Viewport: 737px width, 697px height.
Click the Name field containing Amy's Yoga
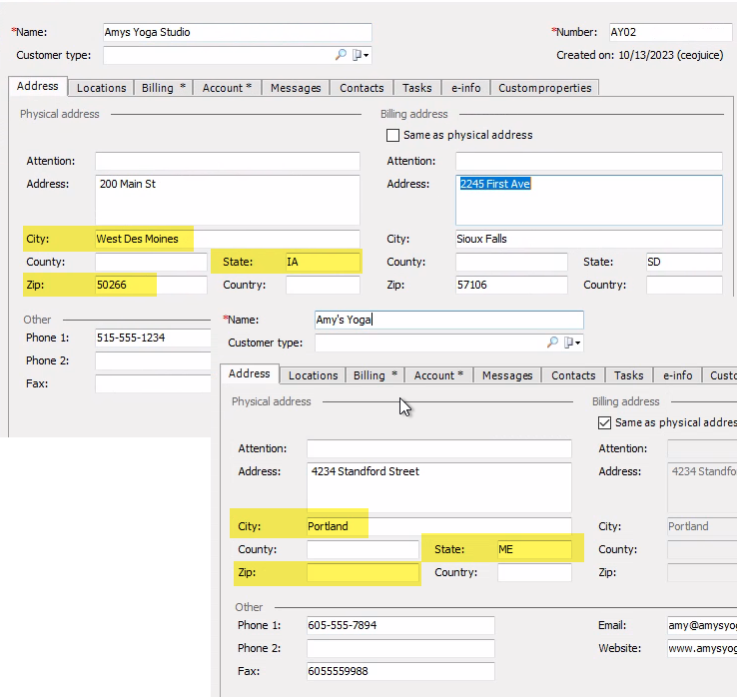click(x=449, y=321)
